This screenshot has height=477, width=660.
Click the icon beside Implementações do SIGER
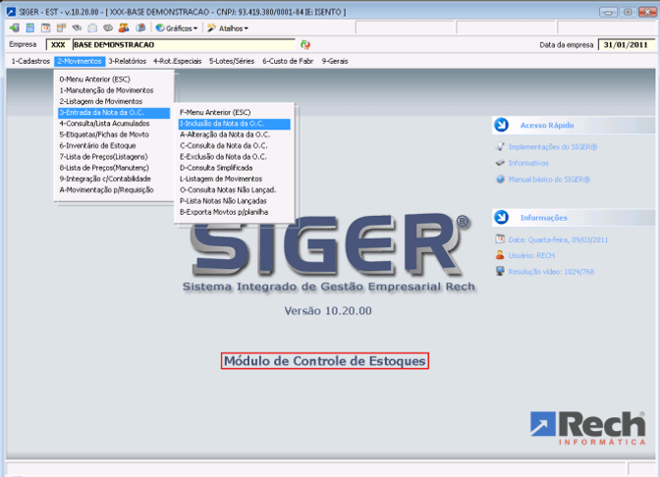[x=500, y=146]
